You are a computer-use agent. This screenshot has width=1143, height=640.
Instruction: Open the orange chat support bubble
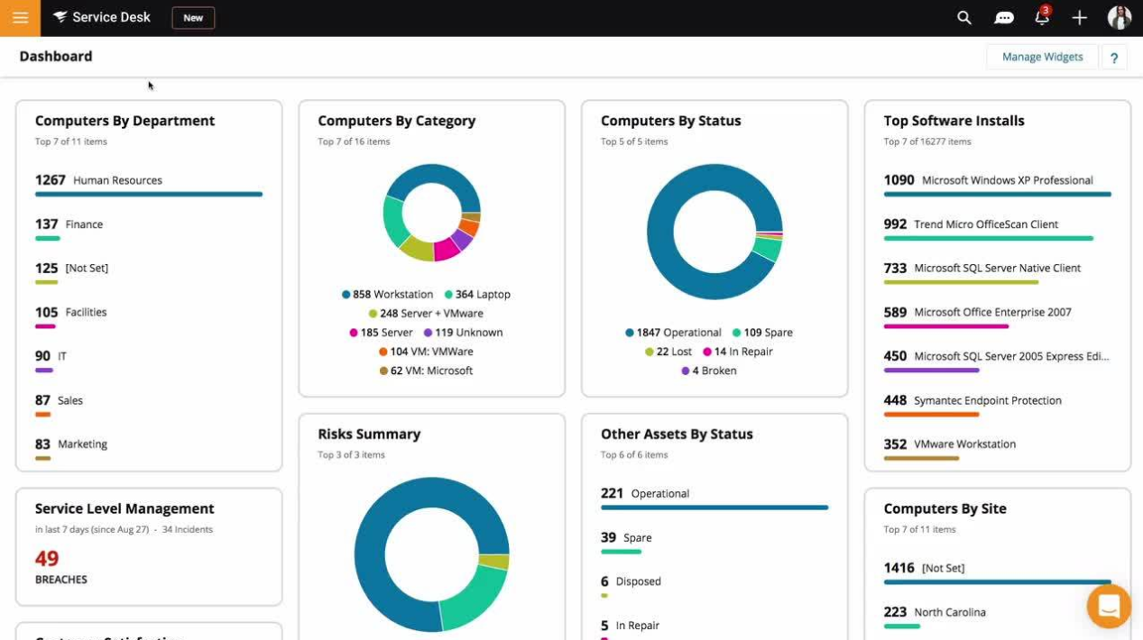[x=1109, y=606]
